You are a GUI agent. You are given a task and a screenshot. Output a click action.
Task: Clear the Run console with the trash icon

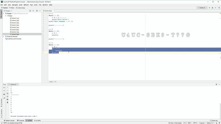(8, 102)
